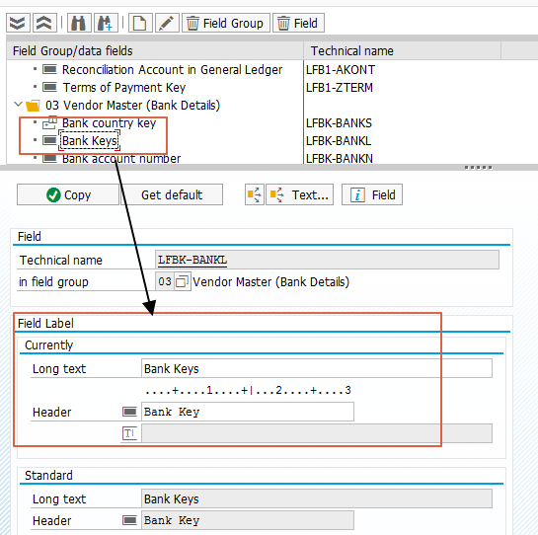
Task: Click LFBK-BANKL technical name cell in tree
Action: pyautogui.click(x=339, y=141)
